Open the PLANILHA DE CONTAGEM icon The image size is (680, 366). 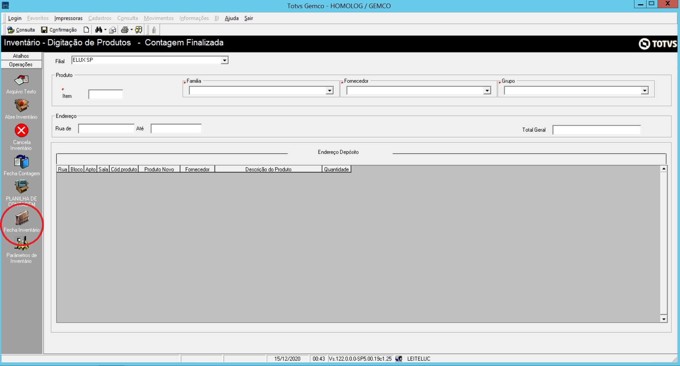coord(21,187)
